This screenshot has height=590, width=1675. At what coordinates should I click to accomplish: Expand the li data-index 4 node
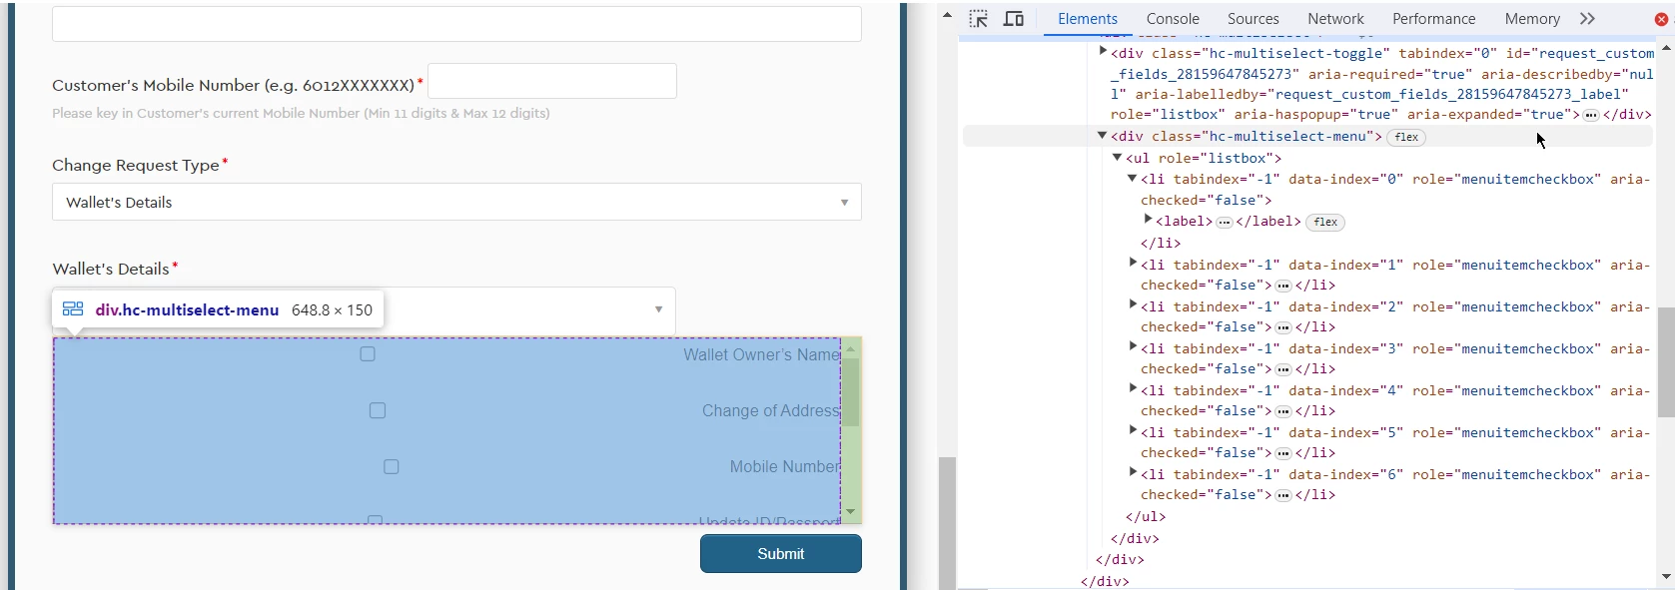pyautogui.click(x=1133, y=389)
